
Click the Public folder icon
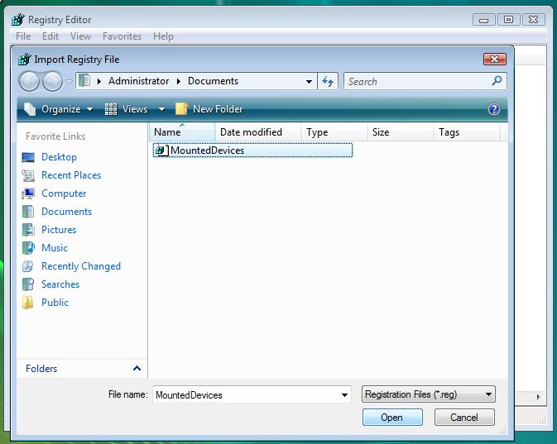coord(28,303)
